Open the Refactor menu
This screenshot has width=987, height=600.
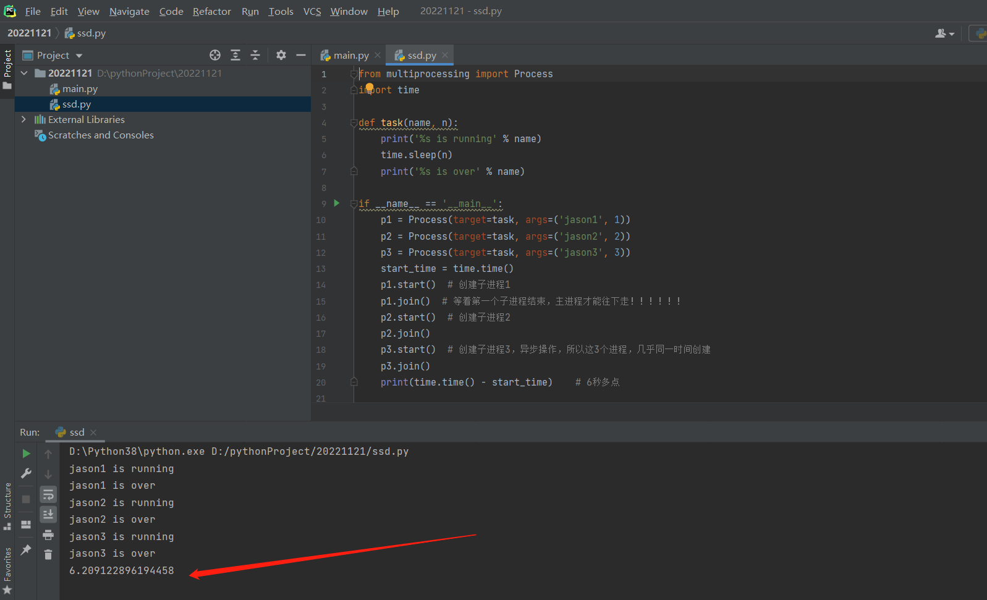pyautogui.click(x=212, y=11)
